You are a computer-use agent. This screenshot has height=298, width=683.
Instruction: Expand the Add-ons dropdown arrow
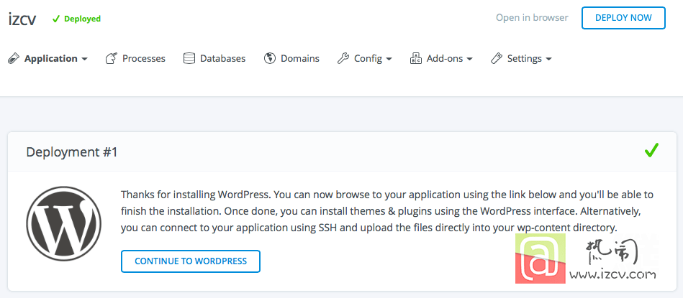point(469,59)
